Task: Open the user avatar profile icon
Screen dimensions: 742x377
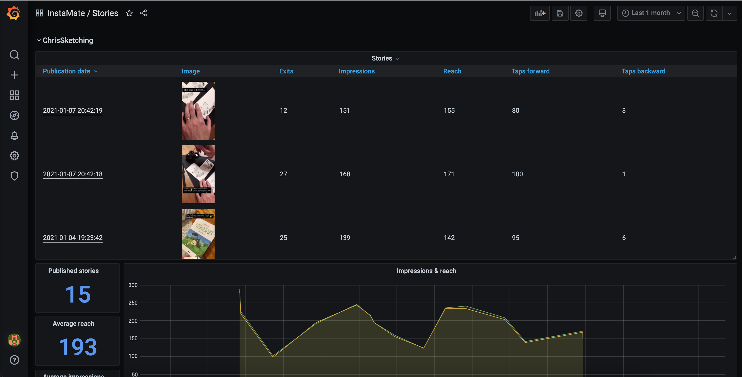Action: click(14, 340)
